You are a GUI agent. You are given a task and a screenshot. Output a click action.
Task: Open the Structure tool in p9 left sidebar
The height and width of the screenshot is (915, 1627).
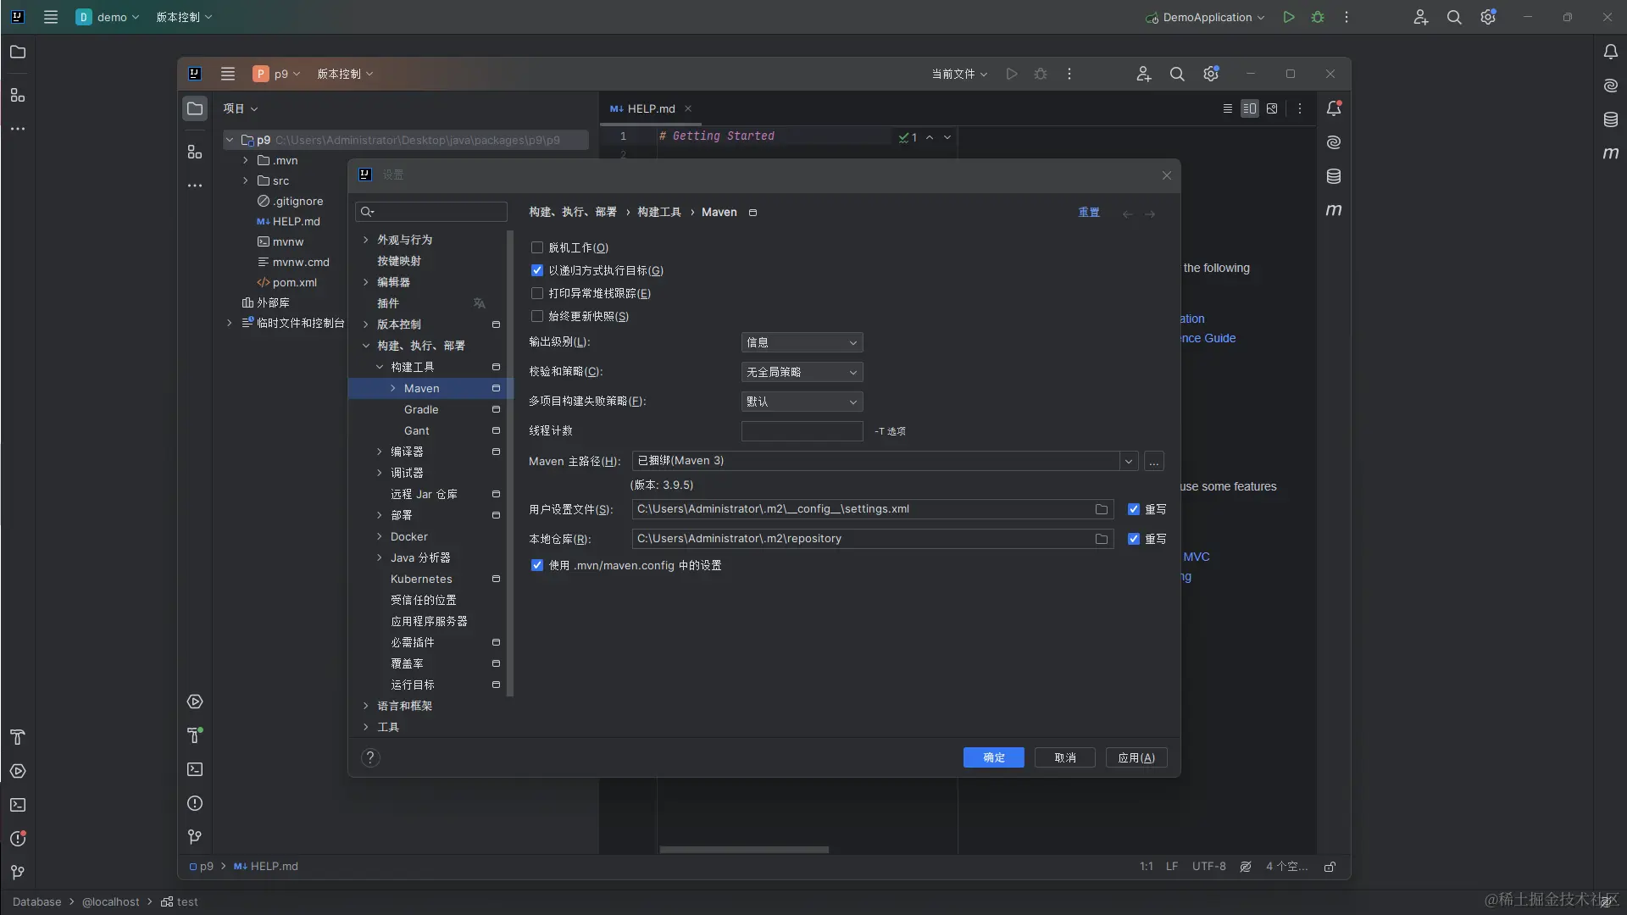(x=195, y=152)
